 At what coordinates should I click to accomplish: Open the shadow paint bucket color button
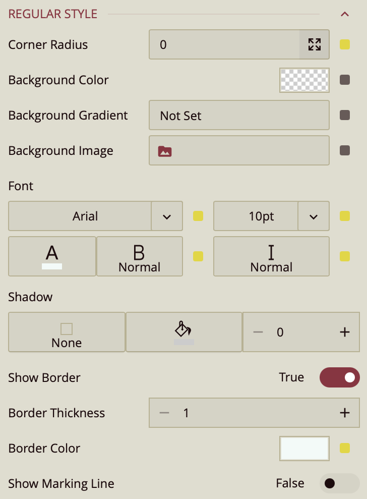pos(184,332)
